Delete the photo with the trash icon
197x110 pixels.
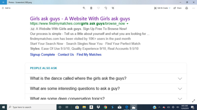click(91, 8)
